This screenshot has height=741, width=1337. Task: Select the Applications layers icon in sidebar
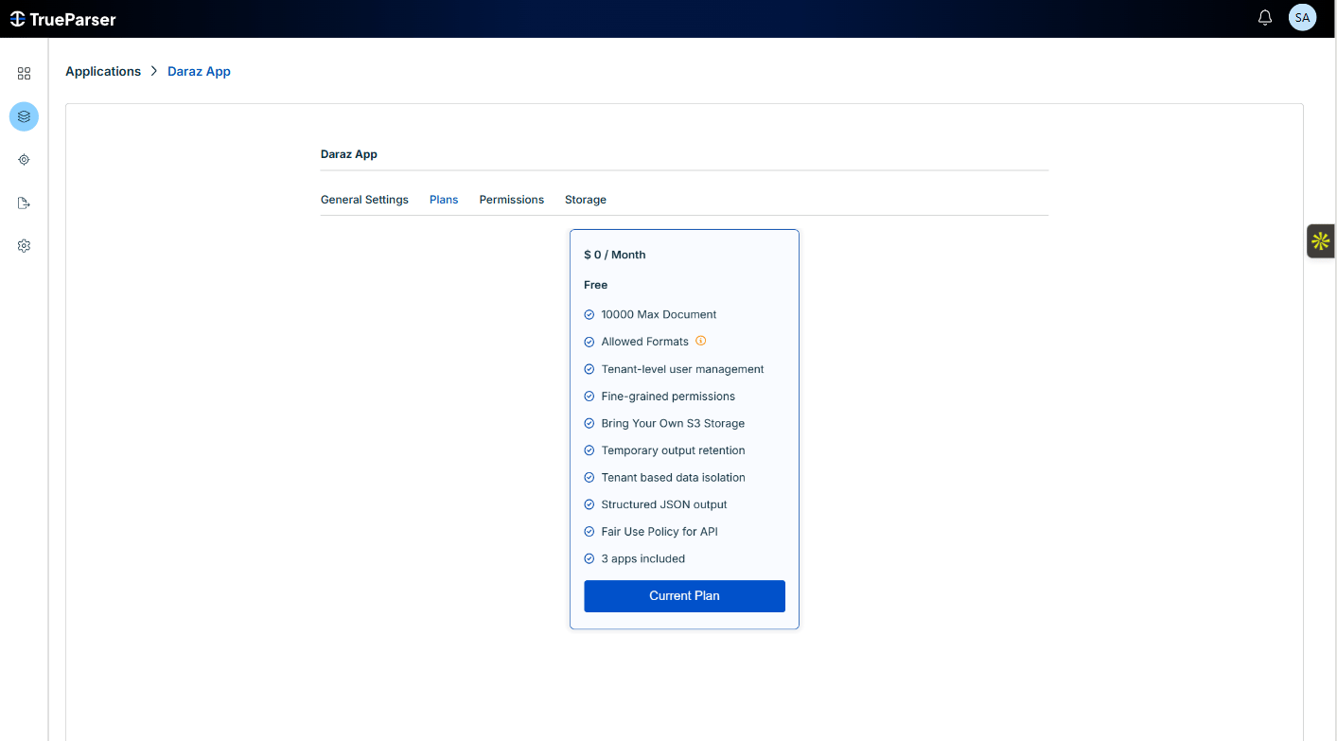[24, 116]
